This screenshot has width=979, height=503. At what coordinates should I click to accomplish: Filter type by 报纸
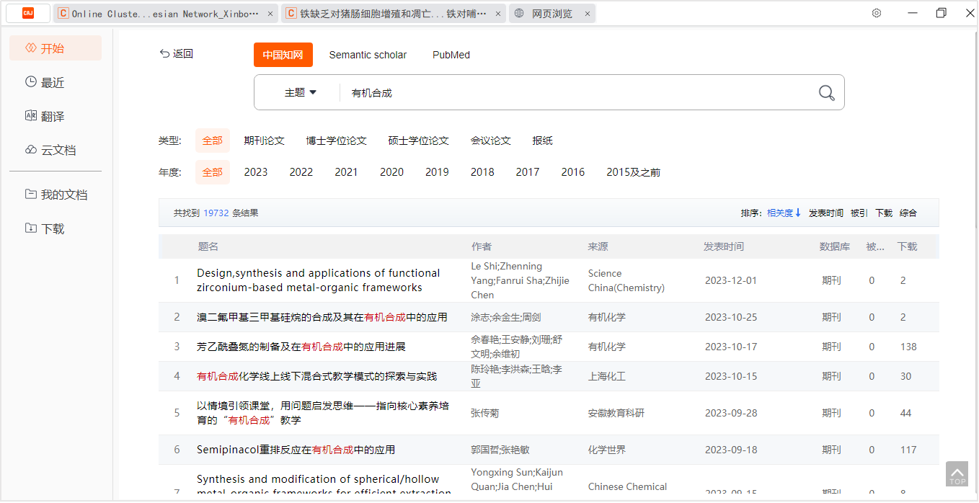click(x=543, y=141)
